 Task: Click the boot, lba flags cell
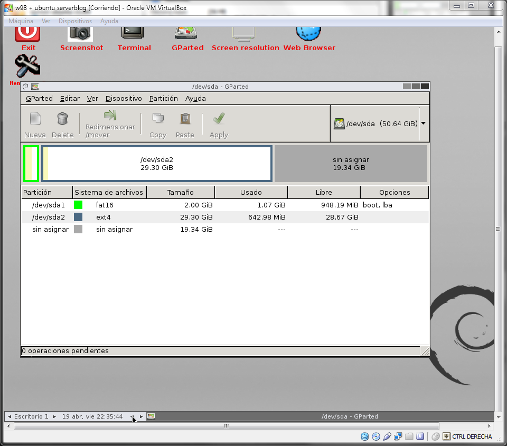[x=377, y=205]
